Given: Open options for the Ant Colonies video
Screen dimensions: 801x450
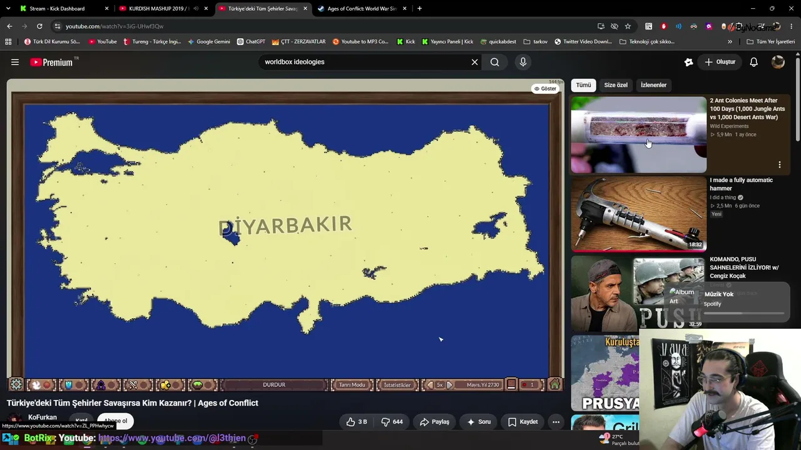Looking at the screenshot, I should click(780, 165).
